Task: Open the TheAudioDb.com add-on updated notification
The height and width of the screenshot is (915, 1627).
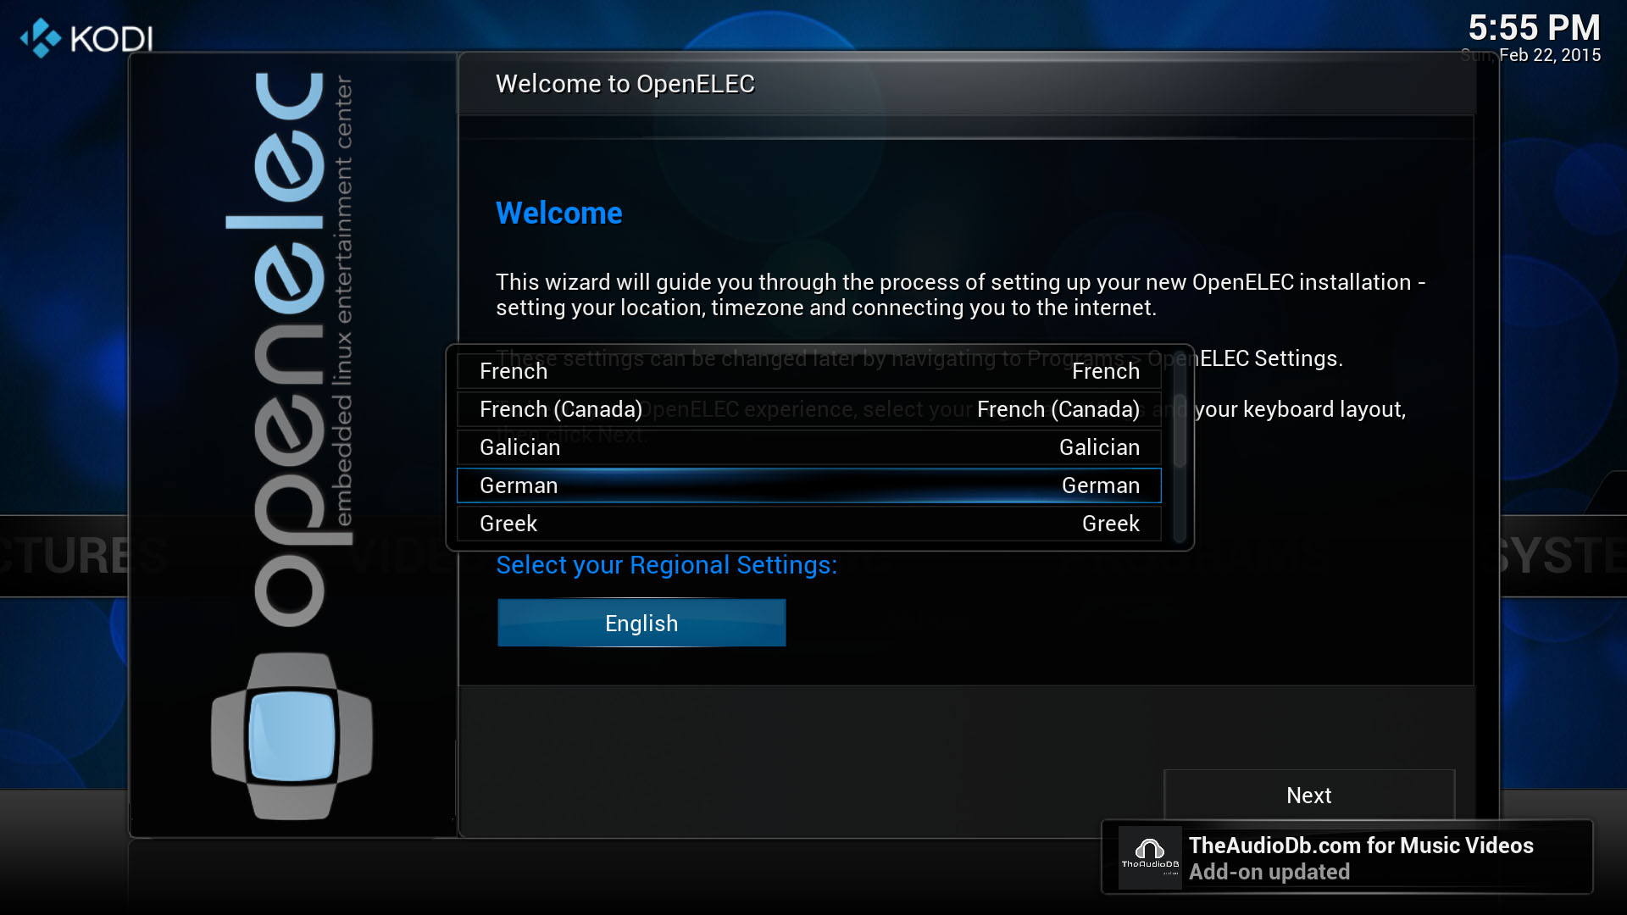Action: tap(1360, 857)
